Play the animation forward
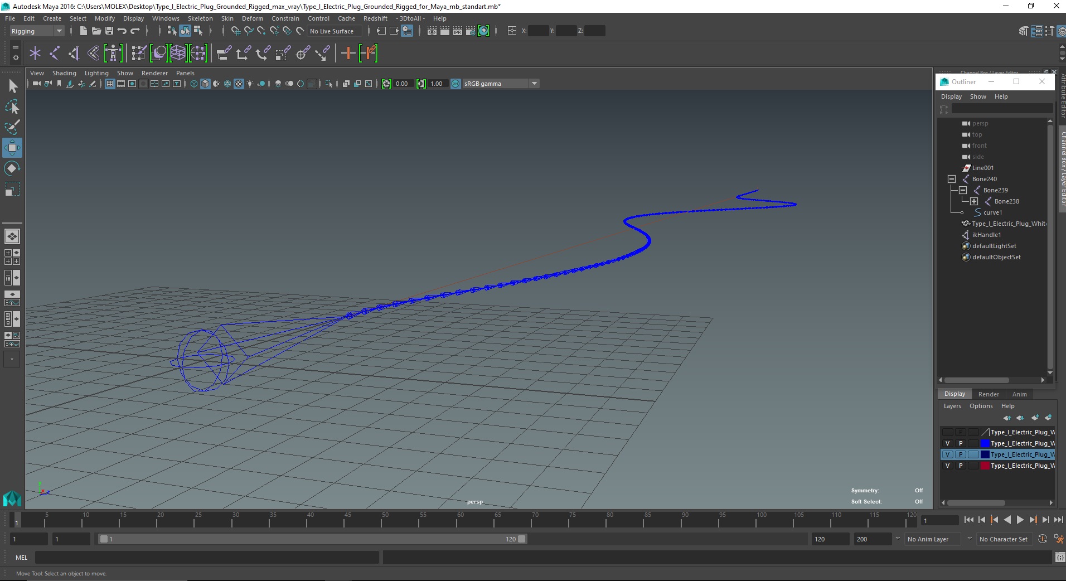Image resolution: width=1066 pixels, height=581 pixels. [x=1020, y=520]
